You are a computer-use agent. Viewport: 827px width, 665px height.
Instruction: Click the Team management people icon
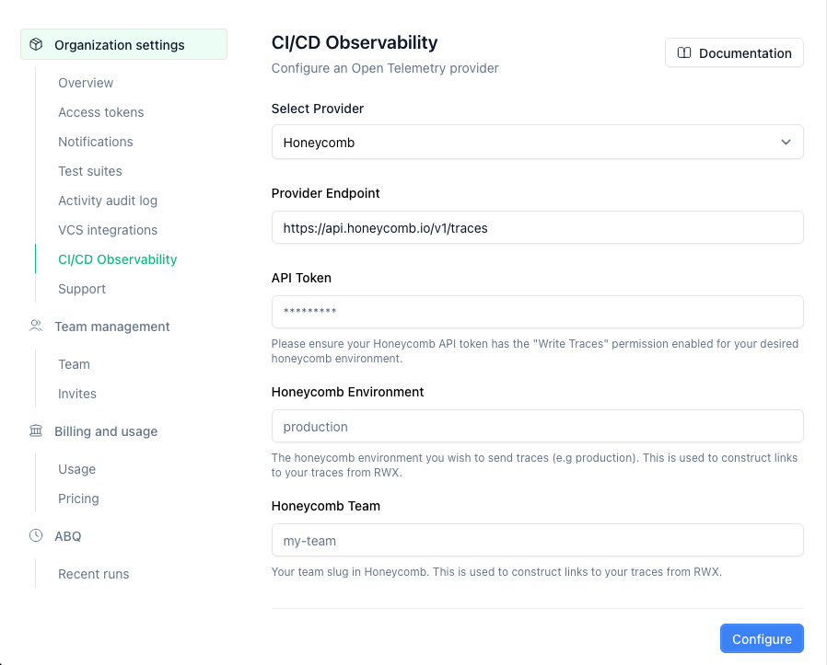36,326
